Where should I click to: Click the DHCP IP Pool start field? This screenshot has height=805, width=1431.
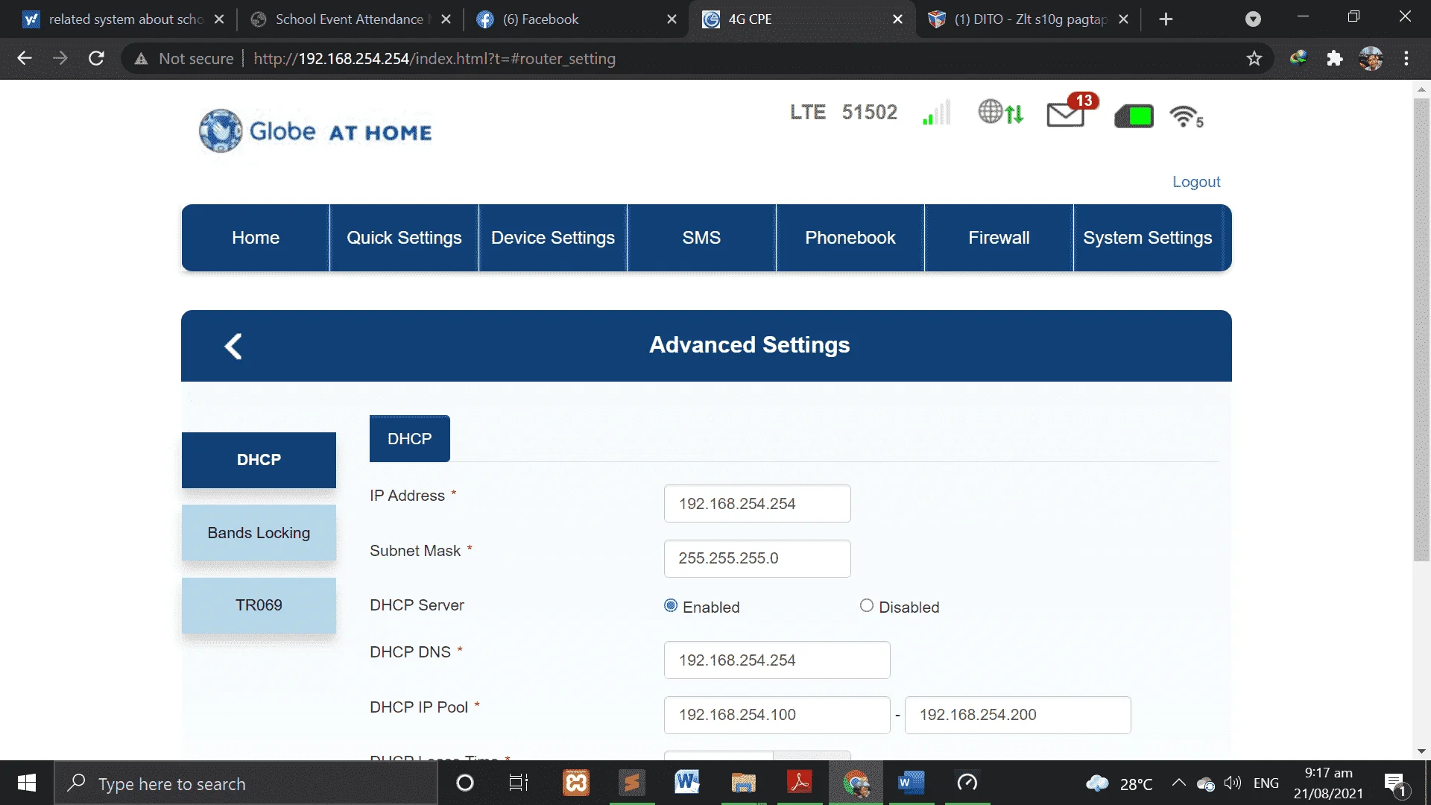(777, 715)
